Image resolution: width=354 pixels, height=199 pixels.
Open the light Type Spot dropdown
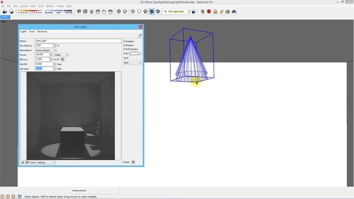(132, 62)
